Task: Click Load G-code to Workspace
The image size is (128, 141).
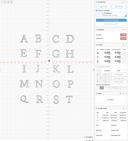Action: 111,20
